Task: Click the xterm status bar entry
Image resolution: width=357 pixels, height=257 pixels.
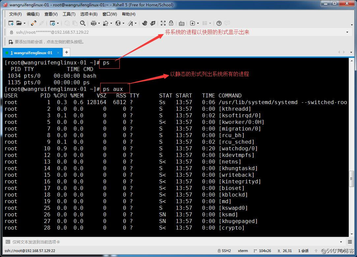Action: [x=243, y=251]
